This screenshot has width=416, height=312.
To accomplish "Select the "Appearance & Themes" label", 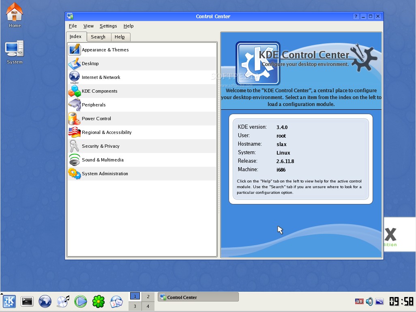I will (x=105, y=50).
